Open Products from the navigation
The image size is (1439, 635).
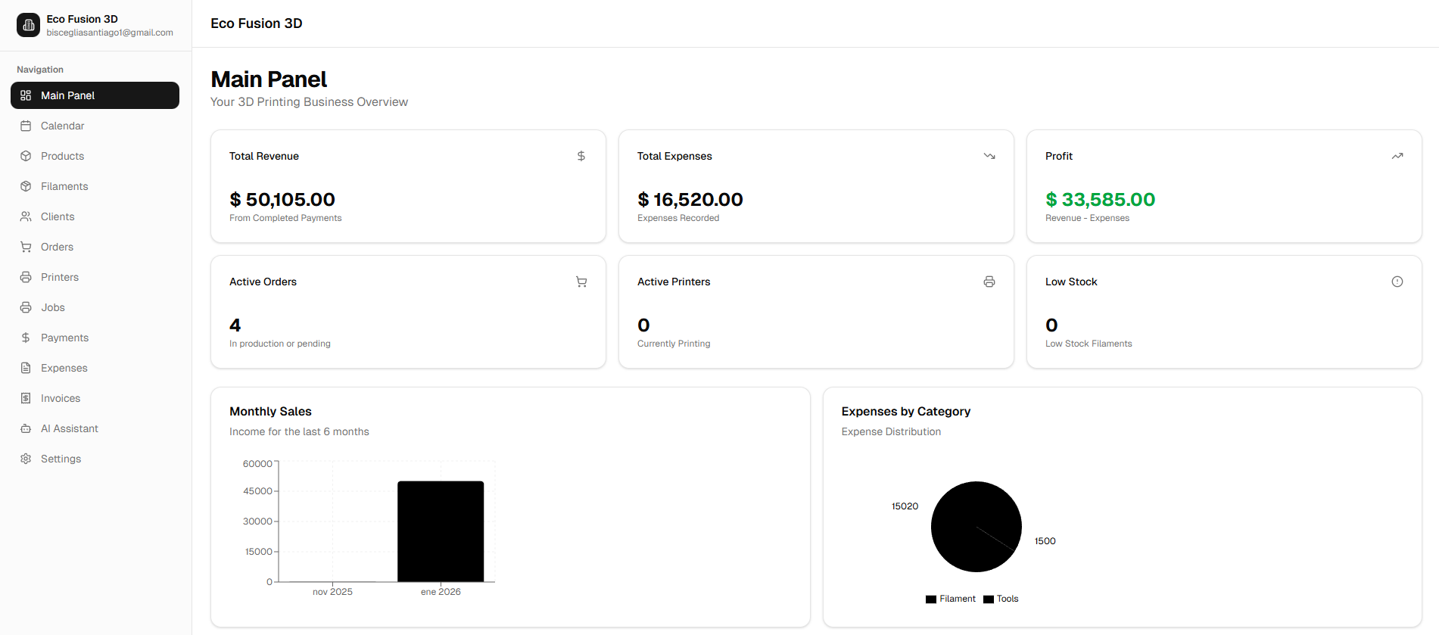click(x=95, y=156)
